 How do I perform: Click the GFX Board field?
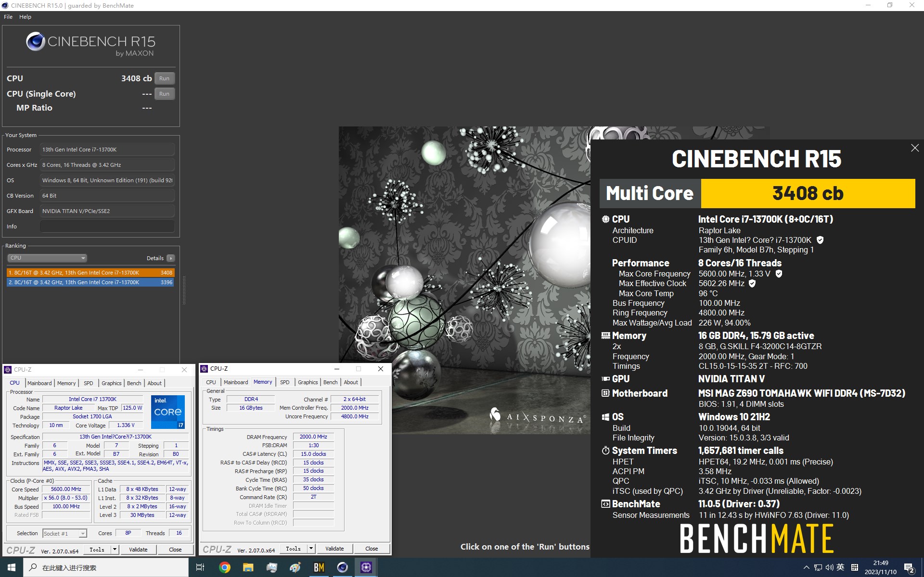click(x=107, y=211)
